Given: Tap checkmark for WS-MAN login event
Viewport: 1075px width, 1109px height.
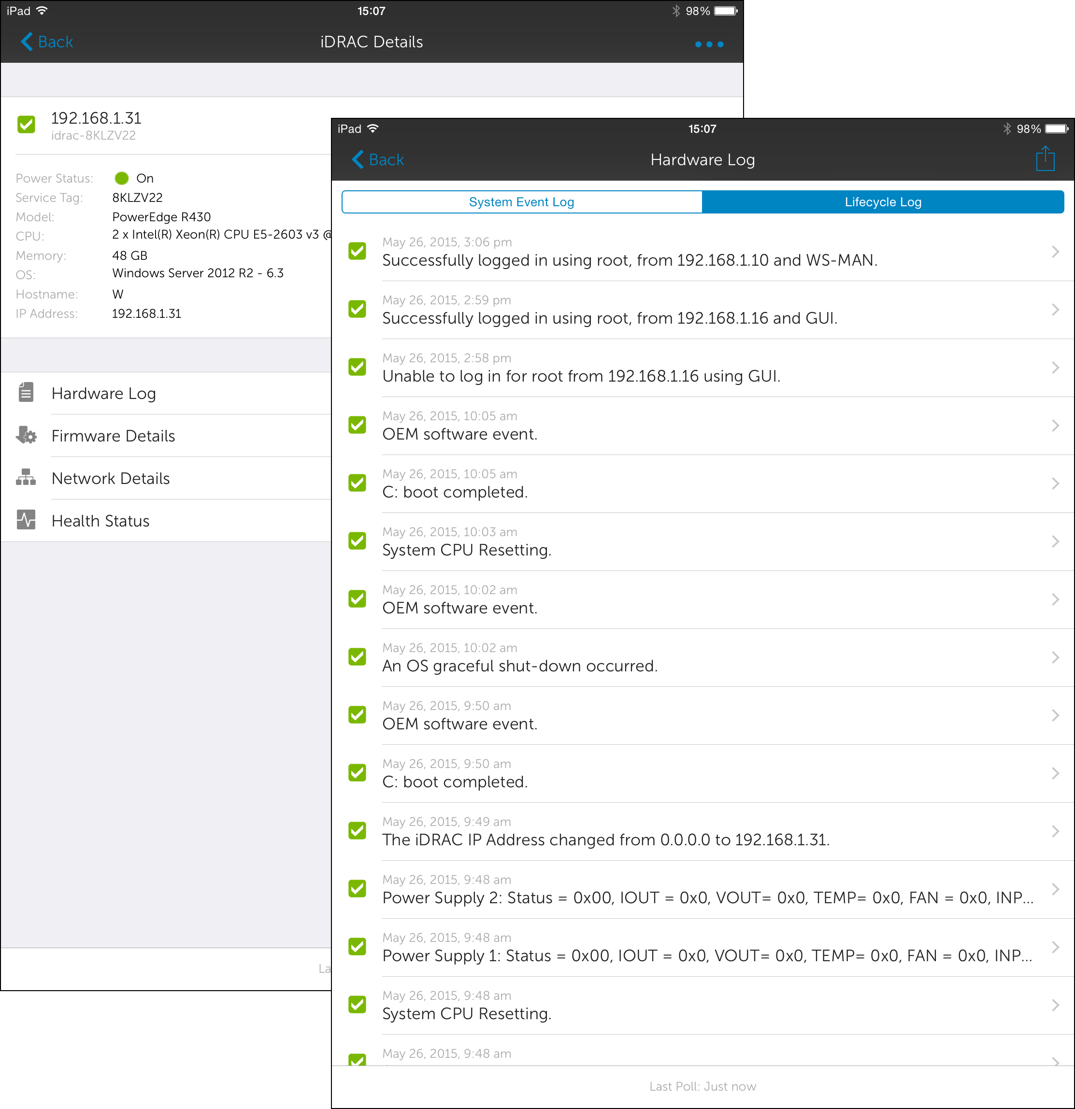Looking at the screenshot, I should pyautogui.click(x=357, y=251).
